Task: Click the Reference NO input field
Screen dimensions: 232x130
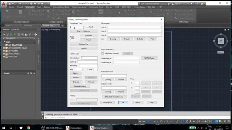Action: (x=127, y=58)
